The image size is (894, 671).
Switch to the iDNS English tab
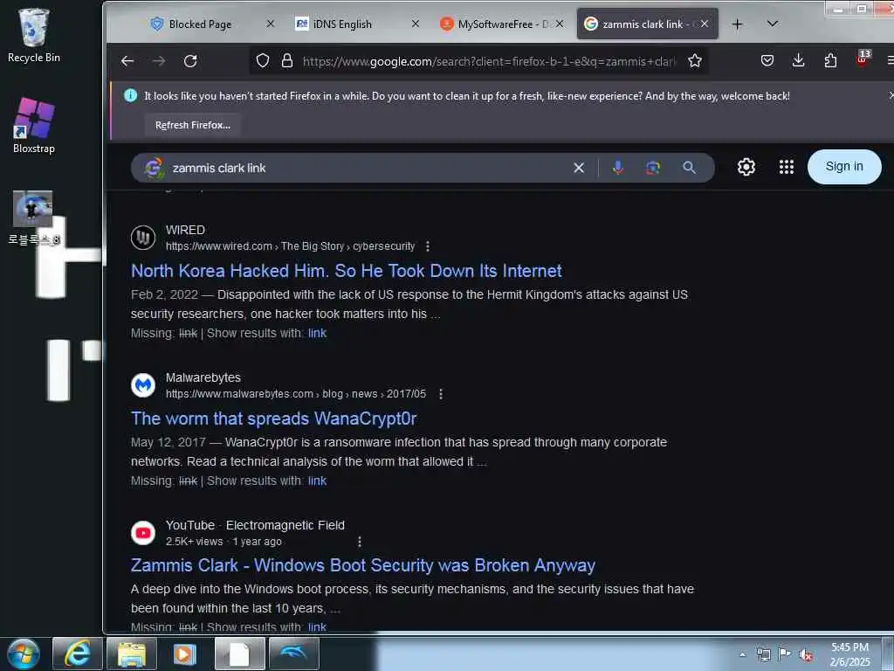(342, 24)
